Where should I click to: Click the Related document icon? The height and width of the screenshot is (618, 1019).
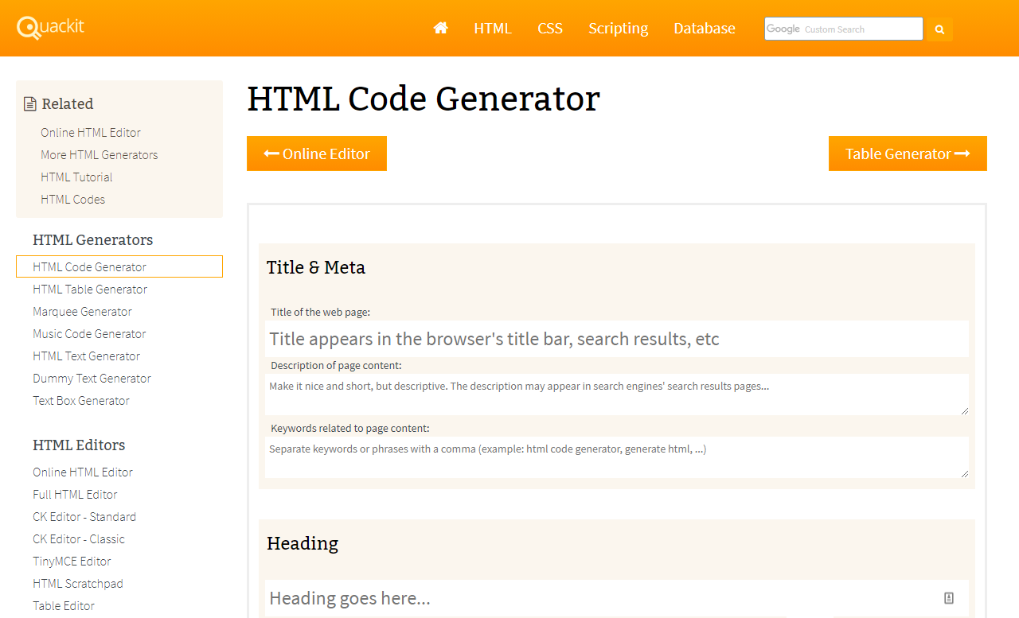click(30, 104)
